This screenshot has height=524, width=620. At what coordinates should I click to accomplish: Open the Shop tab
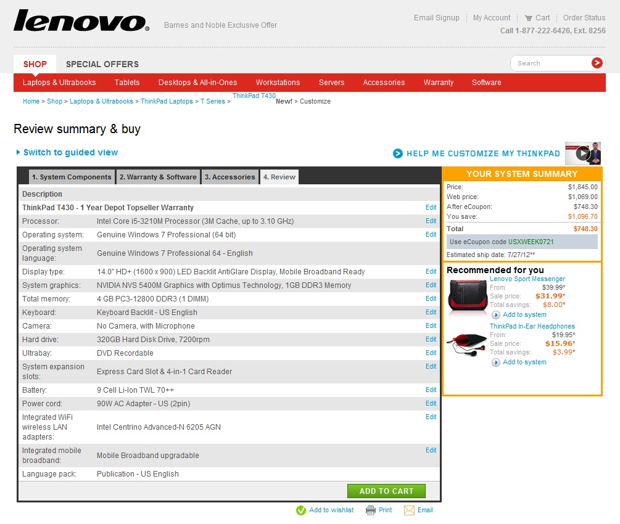point(35,64)
